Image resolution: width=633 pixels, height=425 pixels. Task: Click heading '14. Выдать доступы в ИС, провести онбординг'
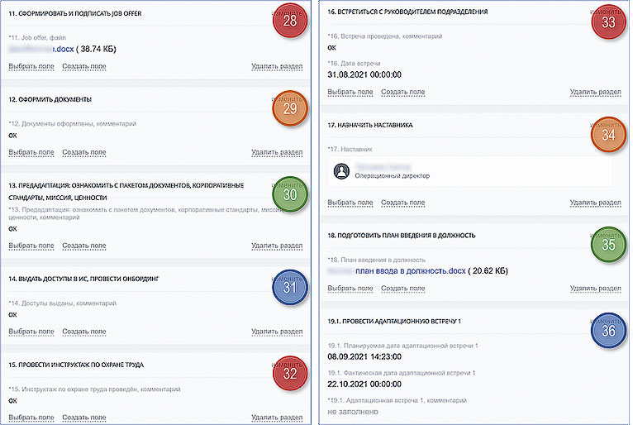pyautogui.click(x=83, y=279)
